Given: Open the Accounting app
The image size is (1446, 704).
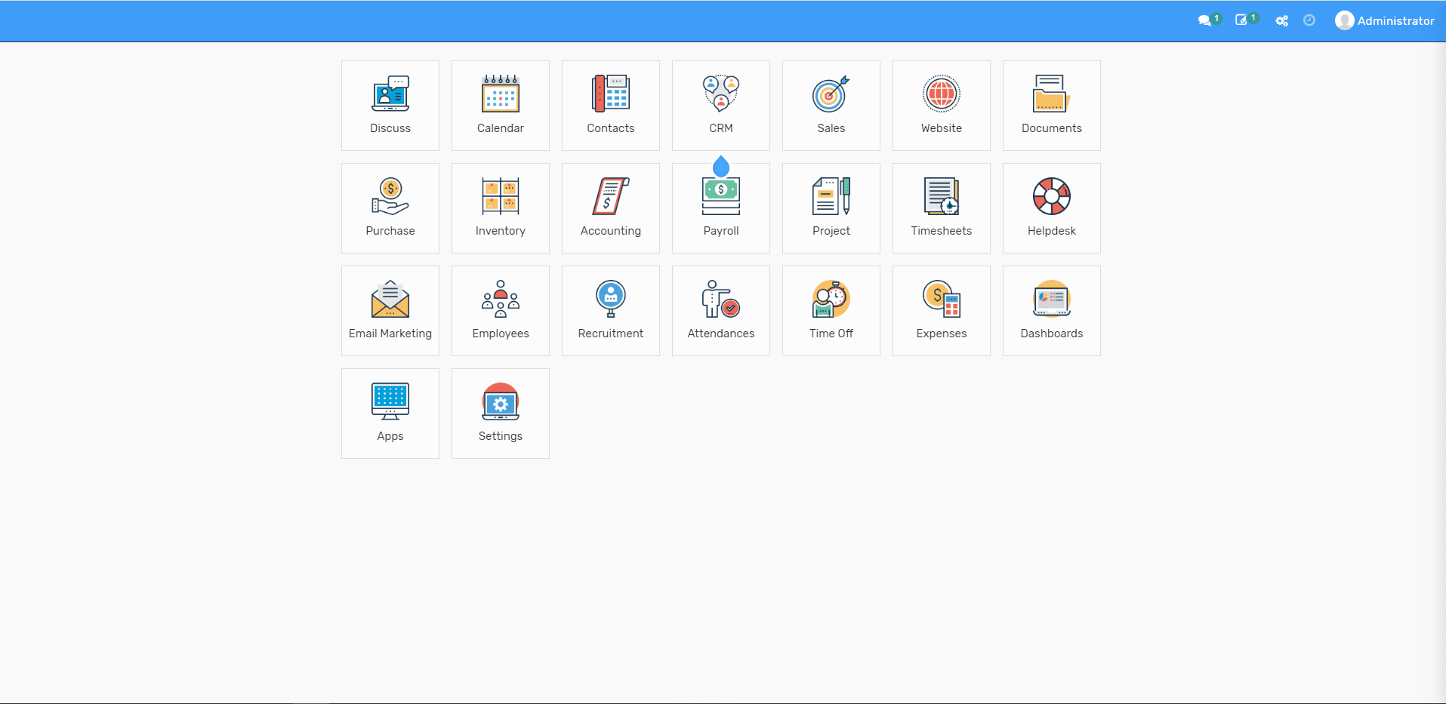Looking at the screenshot, I should (610, 208).
